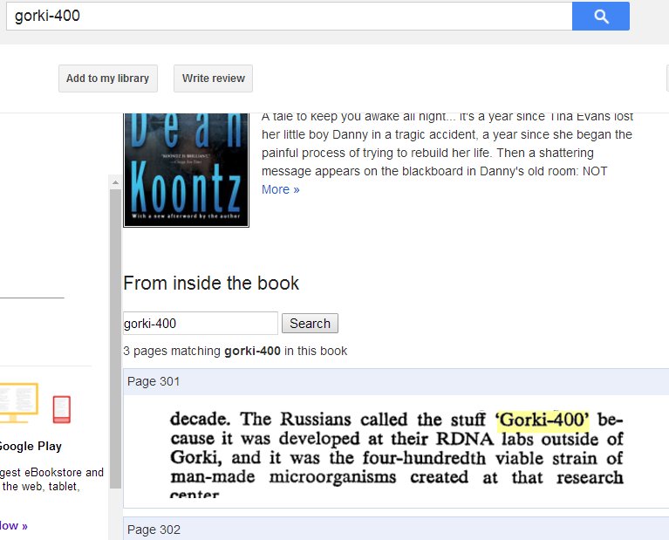Click the inside-book search text field
The width and height of the screenshot is (669, 540).
tap(201, 324)
